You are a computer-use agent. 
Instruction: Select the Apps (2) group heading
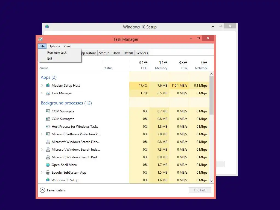49,77
